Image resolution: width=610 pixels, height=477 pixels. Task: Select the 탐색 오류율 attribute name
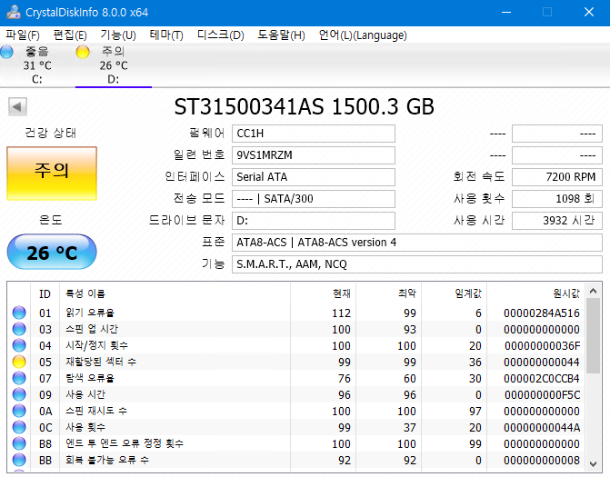(x=90, y=378)
